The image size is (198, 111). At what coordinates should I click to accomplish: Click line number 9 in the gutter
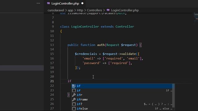[x=53, y=27]
